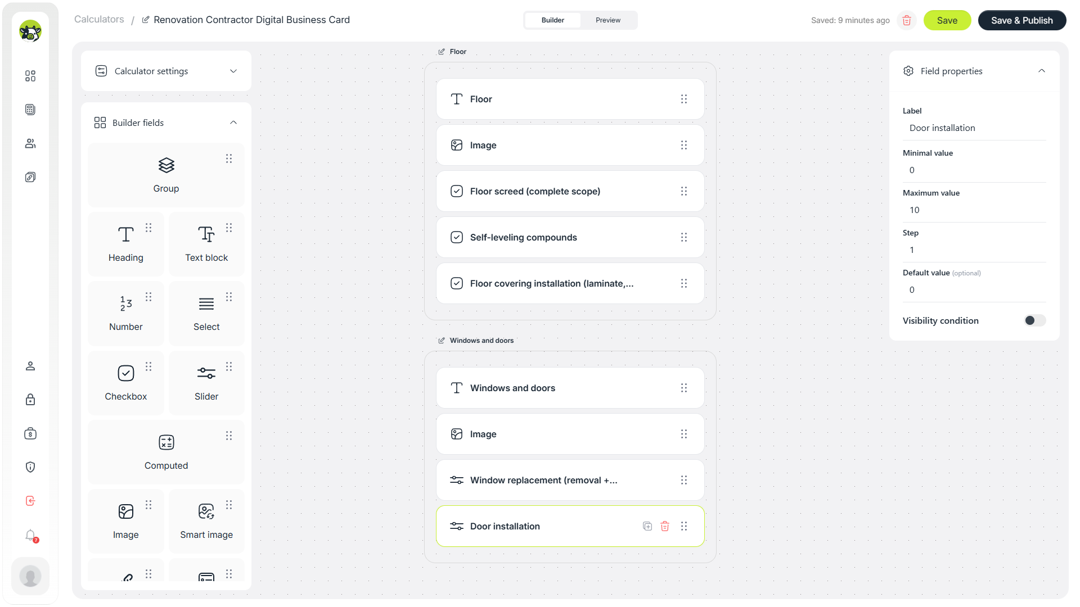Open the shield privacy icon in sidebar
Viewport: 1080px width, 607px height.
(x=30, y=467)
